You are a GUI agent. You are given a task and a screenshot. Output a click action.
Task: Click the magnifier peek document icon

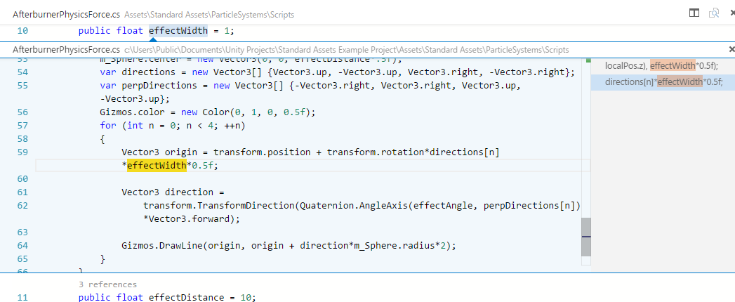click(x=713, y=13)
